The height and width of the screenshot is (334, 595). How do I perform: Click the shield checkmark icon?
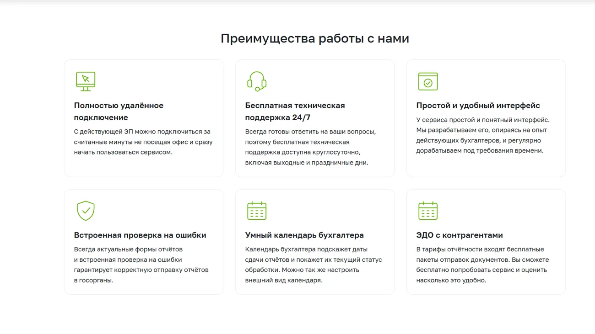[86, 211]
